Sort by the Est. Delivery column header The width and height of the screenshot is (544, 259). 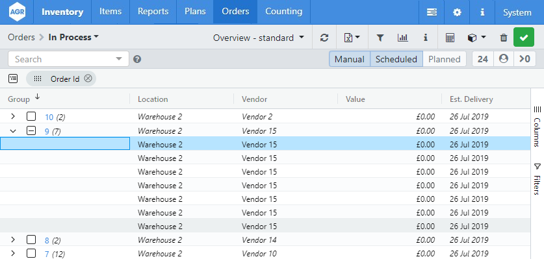click(486, 99)
